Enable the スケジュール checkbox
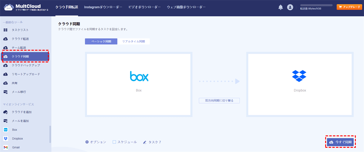The height and width of the screenshot is (152, 364). tap(114, 142)
